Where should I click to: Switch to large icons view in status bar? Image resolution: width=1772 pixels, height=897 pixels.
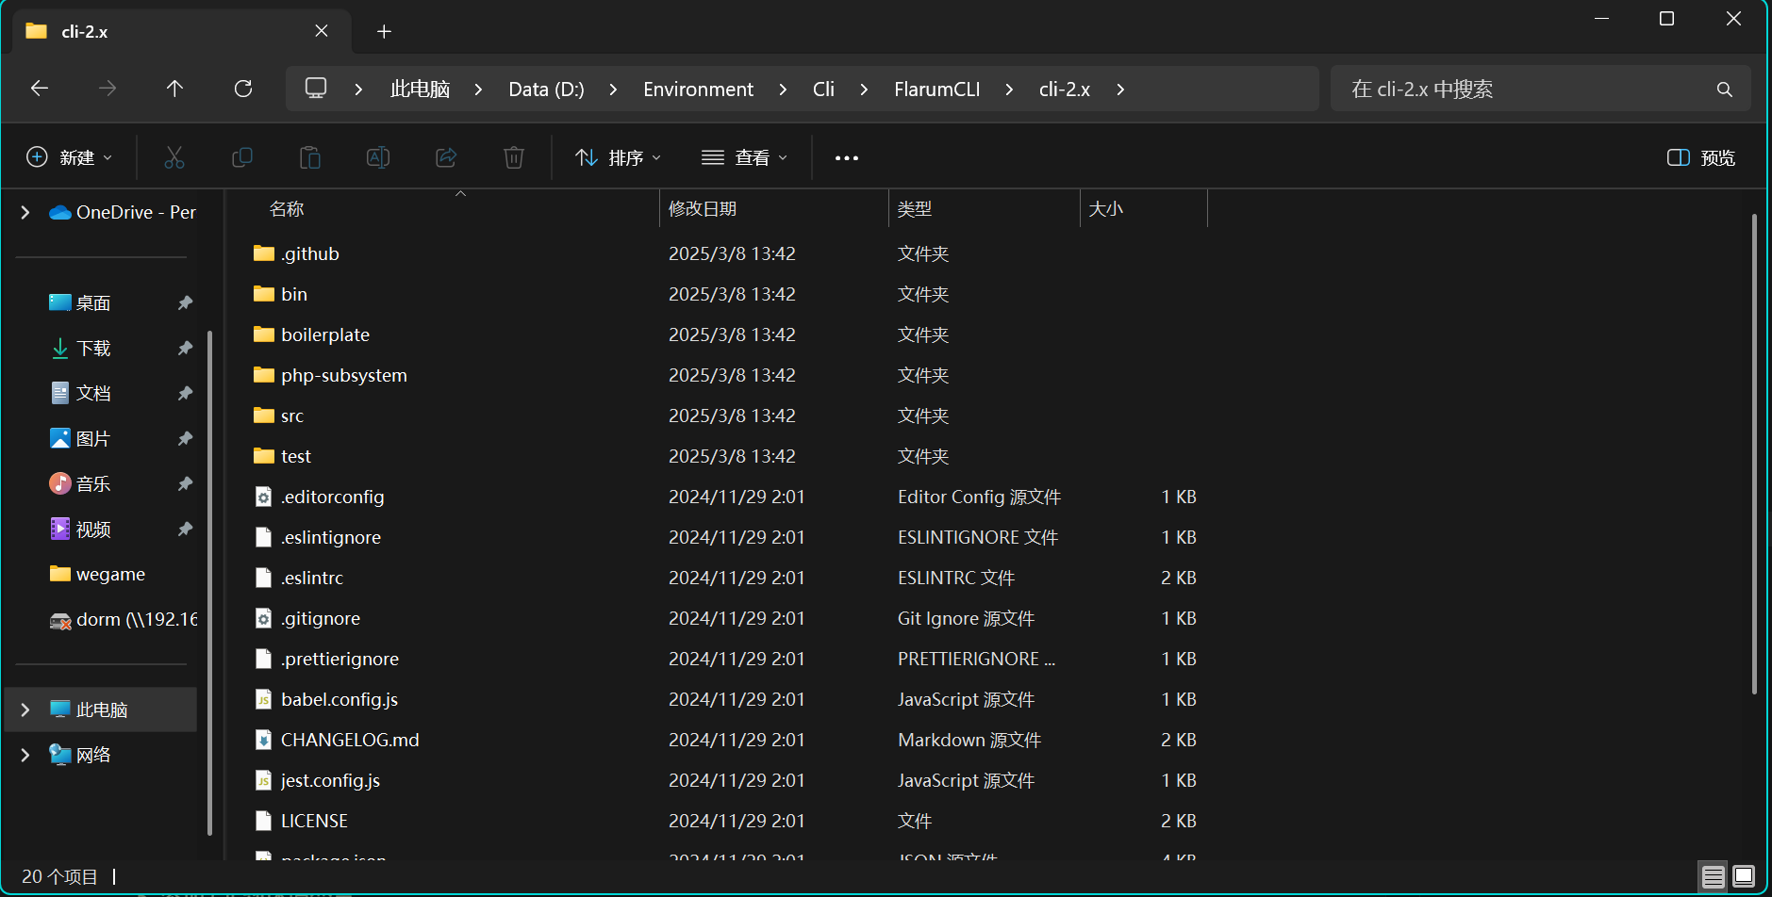click(1744, 877)
